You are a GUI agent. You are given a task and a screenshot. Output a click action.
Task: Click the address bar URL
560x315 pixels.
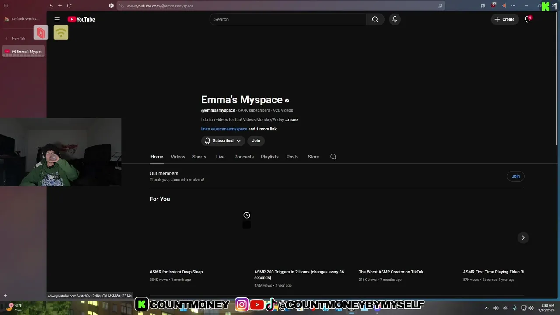[160, 6]
